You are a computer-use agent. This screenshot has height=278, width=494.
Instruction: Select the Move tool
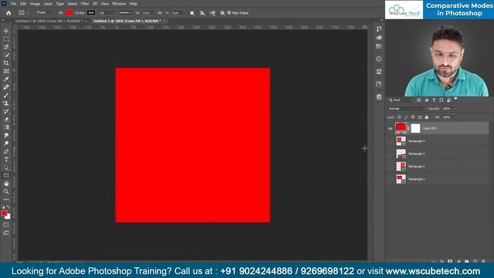[6, 31]
